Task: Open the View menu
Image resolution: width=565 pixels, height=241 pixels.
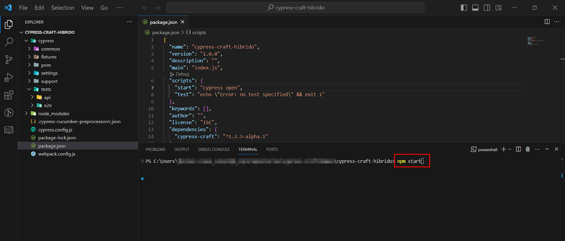Action: [x=88, y=8]
